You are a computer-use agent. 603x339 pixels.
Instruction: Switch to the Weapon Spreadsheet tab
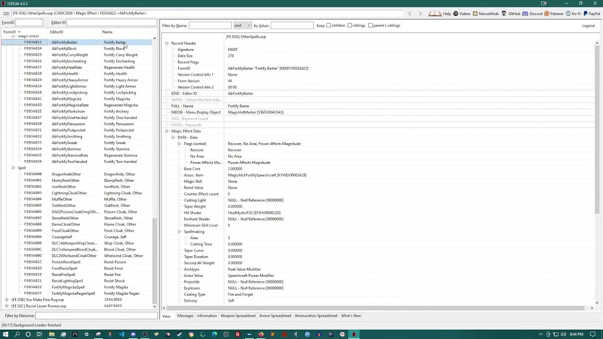pos(238,316)
